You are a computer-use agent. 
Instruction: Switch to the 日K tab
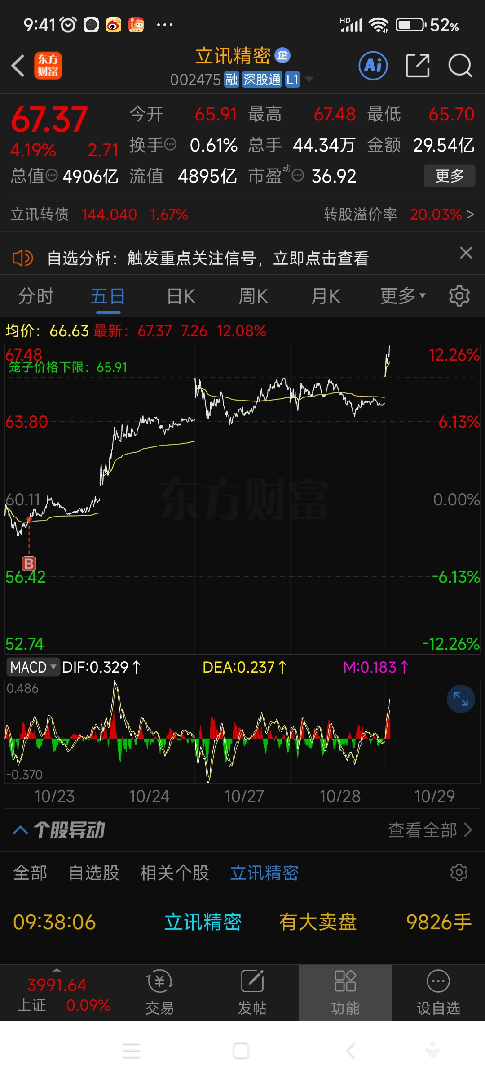tap(181, 296)
